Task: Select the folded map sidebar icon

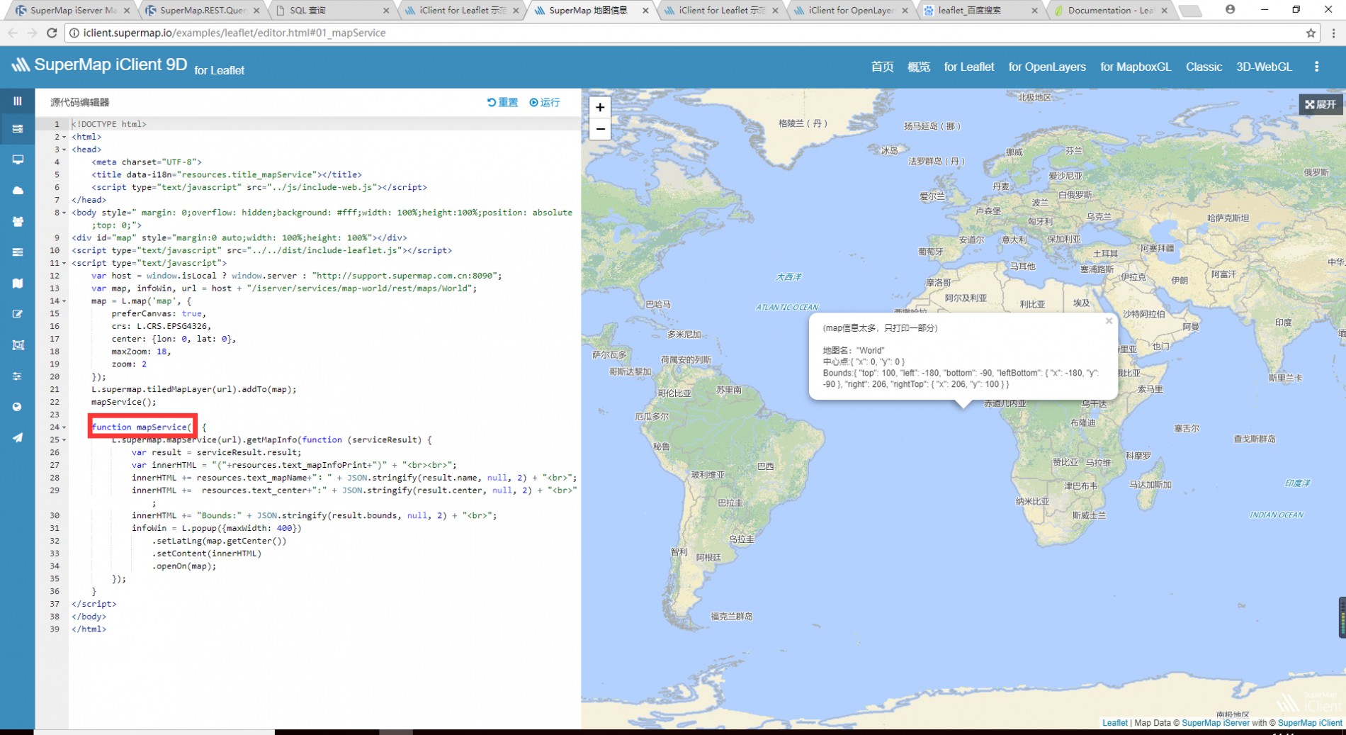Action: pos(17,284)
